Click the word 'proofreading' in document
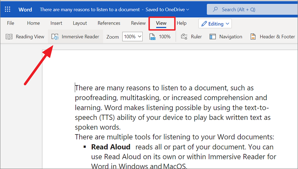Viewport: 298px width, 169px height. coord(96,98)
